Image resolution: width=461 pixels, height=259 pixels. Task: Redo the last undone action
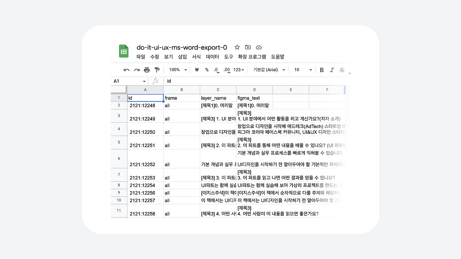(136, 70)
